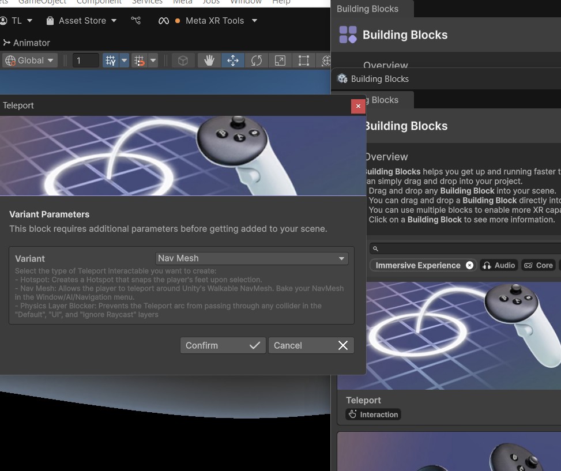Click the Meta infinity logo icon

pyautogui.click(x=164, y=21)
